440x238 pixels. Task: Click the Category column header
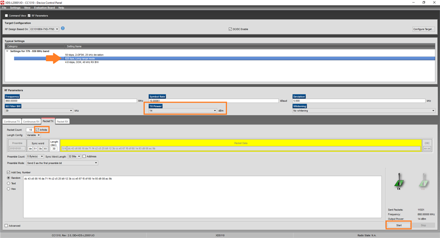35,46
